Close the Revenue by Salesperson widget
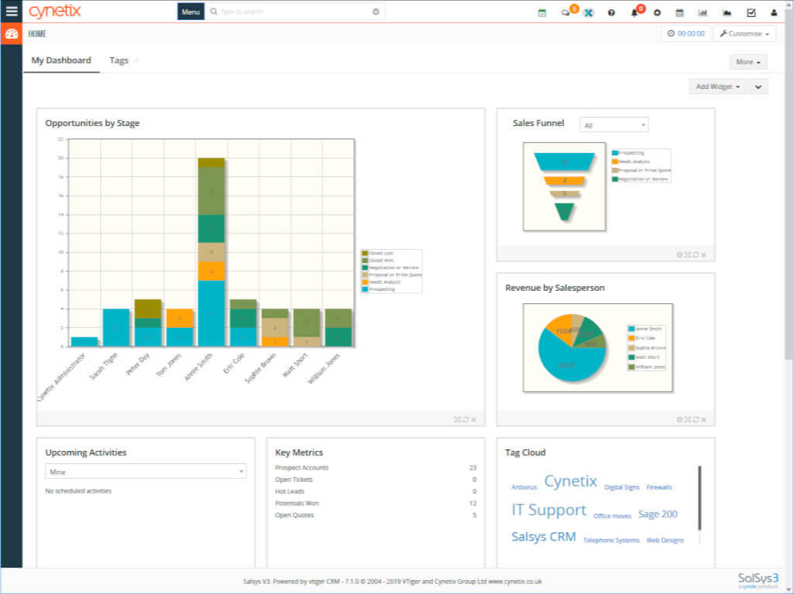794x594 pixels. pos(704,420)
